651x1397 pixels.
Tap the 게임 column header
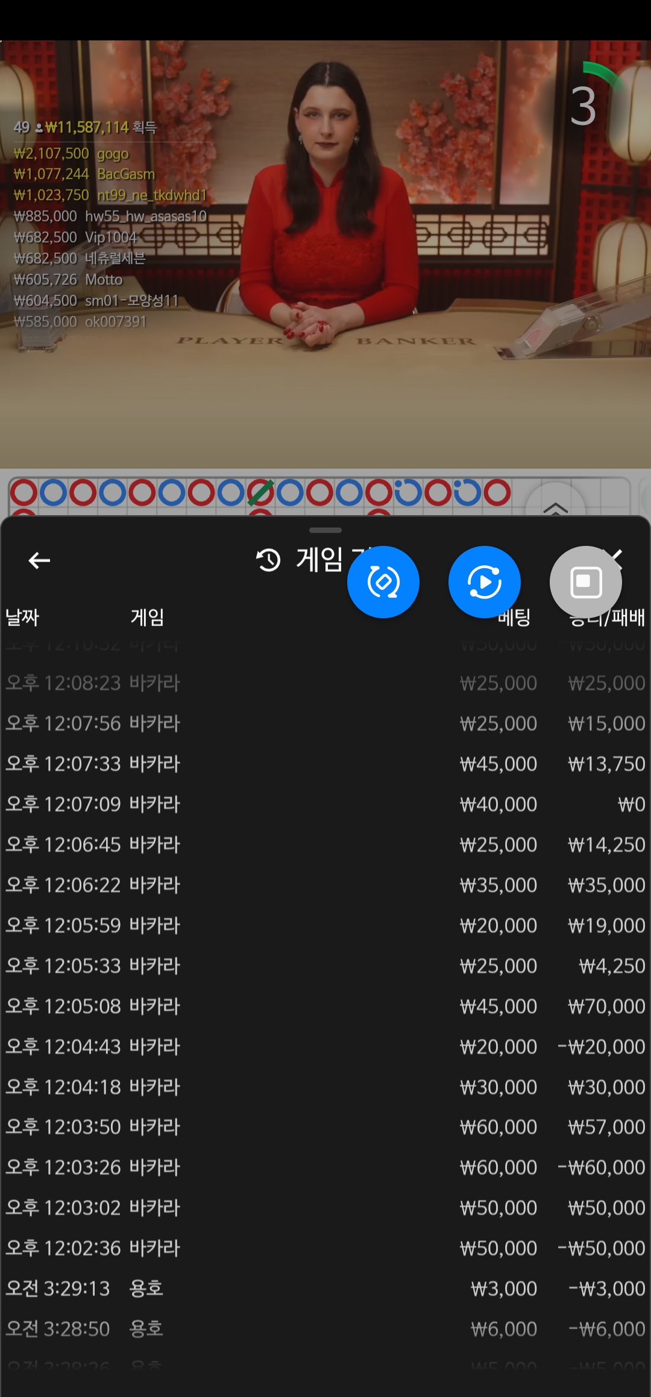coord(147,617)
